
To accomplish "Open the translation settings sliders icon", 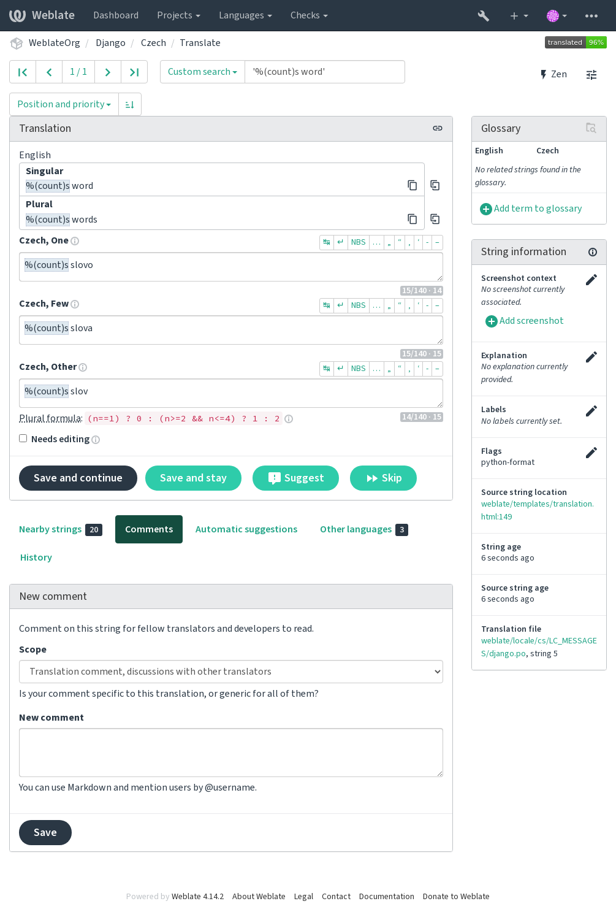I will 591,75.
